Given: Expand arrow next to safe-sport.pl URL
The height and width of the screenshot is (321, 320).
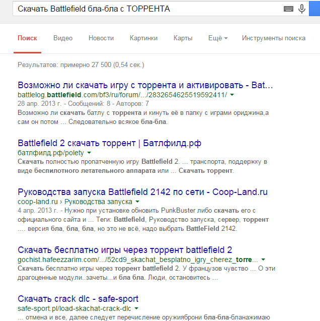Looking at the screenshot, I should [136, 308].
